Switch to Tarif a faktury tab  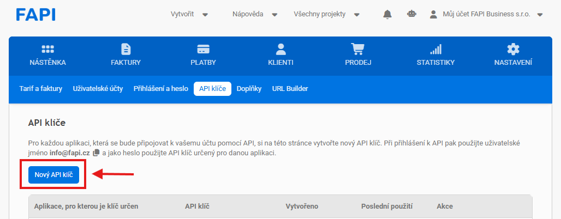41,89
